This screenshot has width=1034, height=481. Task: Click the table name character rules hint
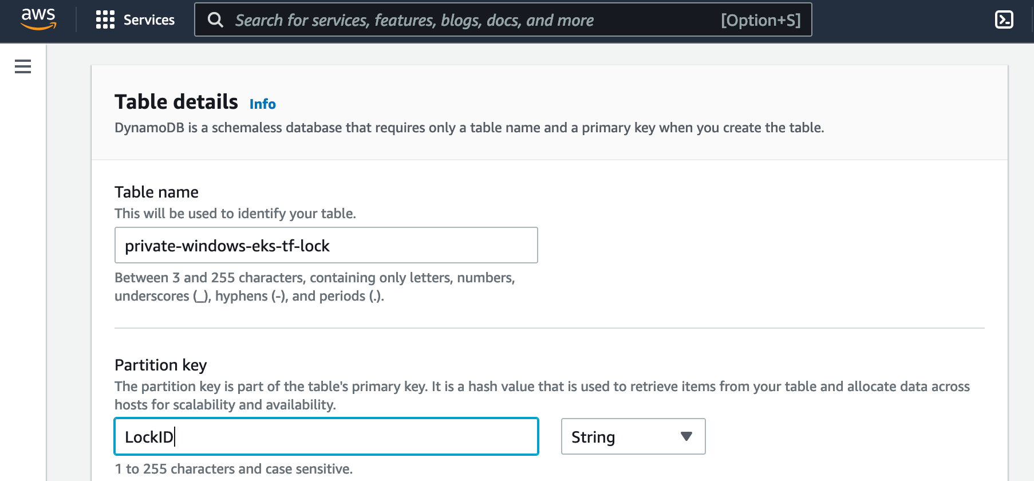click(314, 287)
